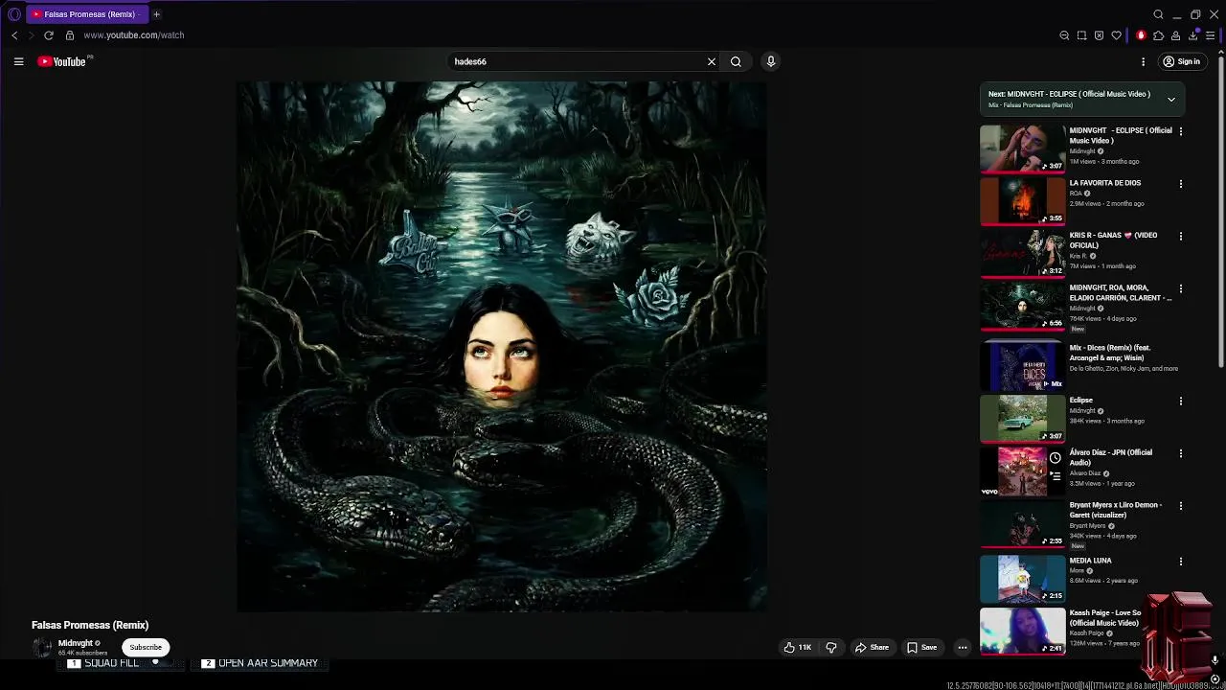Open the Easy Setup sliders menu
This screenshot has width=1226, height=690.
tap(1211, 35)
